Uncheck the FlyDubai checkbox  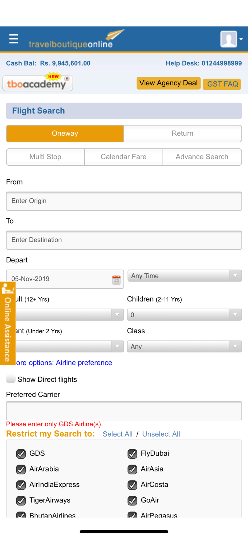(x=132, y=454)
